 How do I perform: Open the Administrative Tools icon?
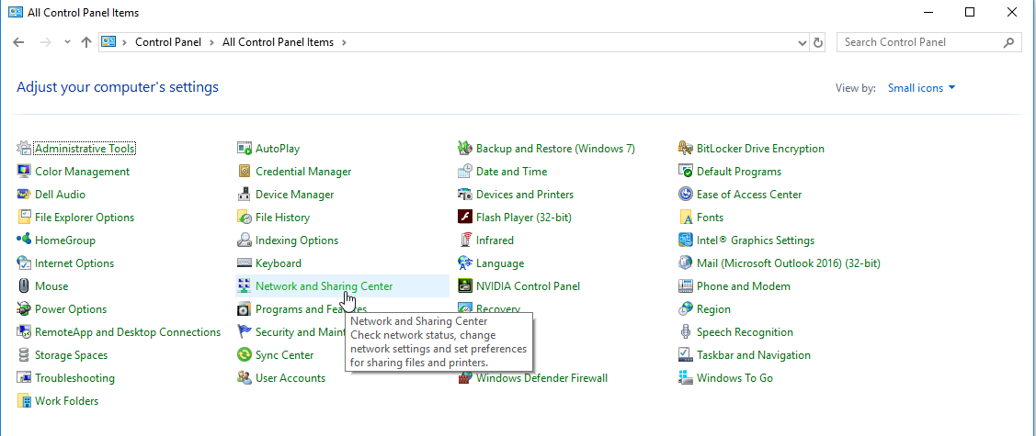[x=24, y=149]
